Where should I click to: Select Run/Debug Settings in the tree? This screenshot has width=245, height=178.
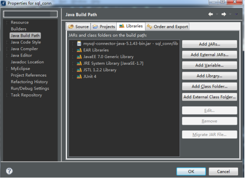(30, 89)
